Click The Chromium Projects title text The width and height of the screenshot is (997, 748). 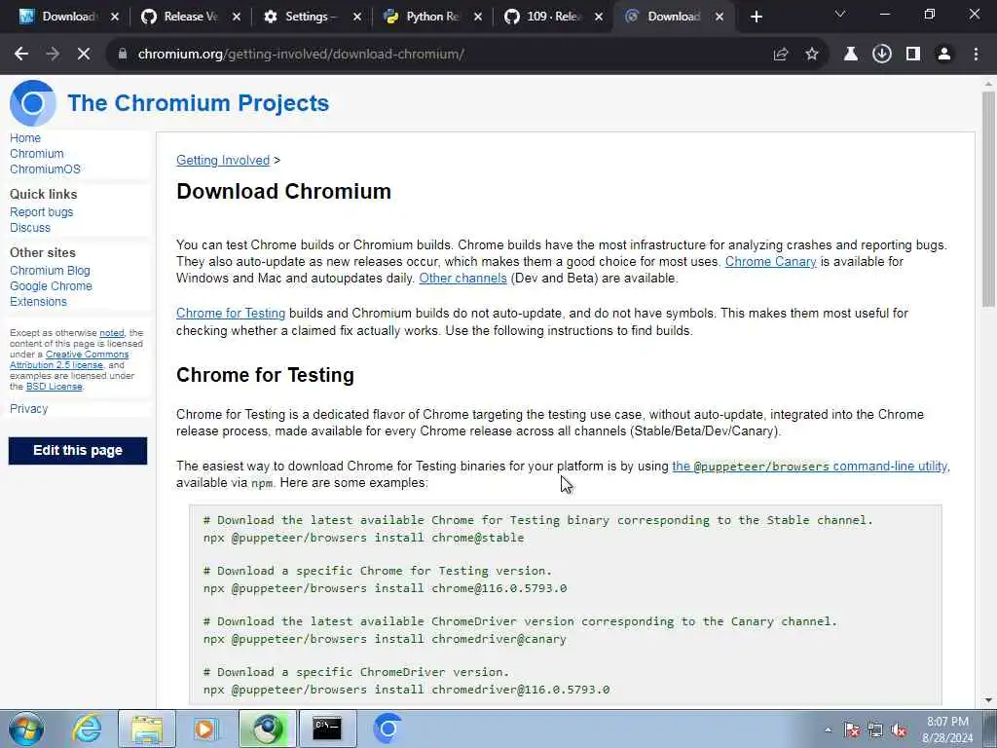(199, 103)
